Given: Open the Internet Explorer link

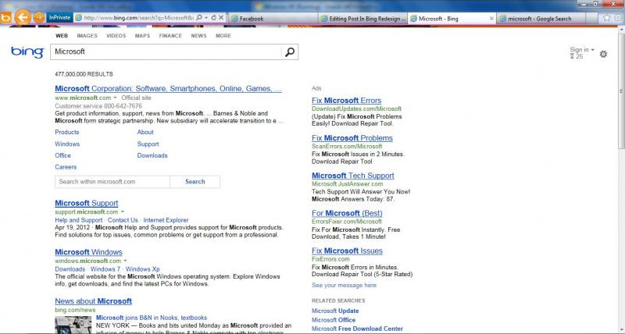Looking at the screenshot, I should pyautogui.click(x=166, y=220).
